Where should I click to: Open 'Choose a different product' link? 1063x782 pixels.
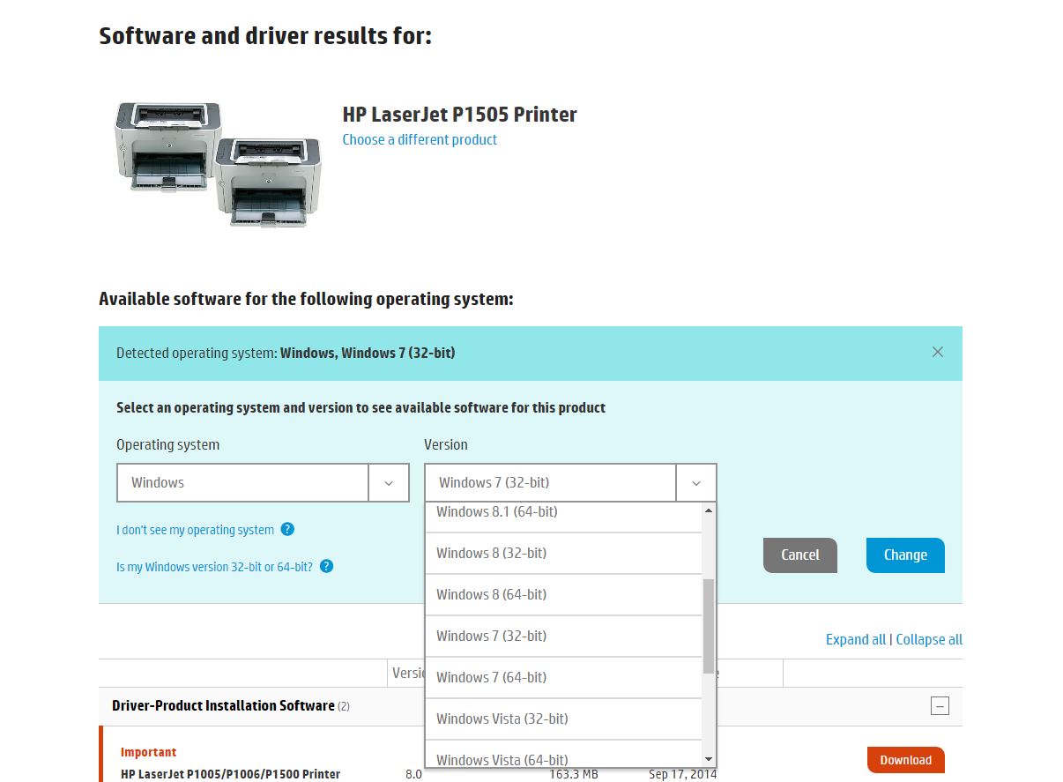pyautogui.click(x=420, y=139)
